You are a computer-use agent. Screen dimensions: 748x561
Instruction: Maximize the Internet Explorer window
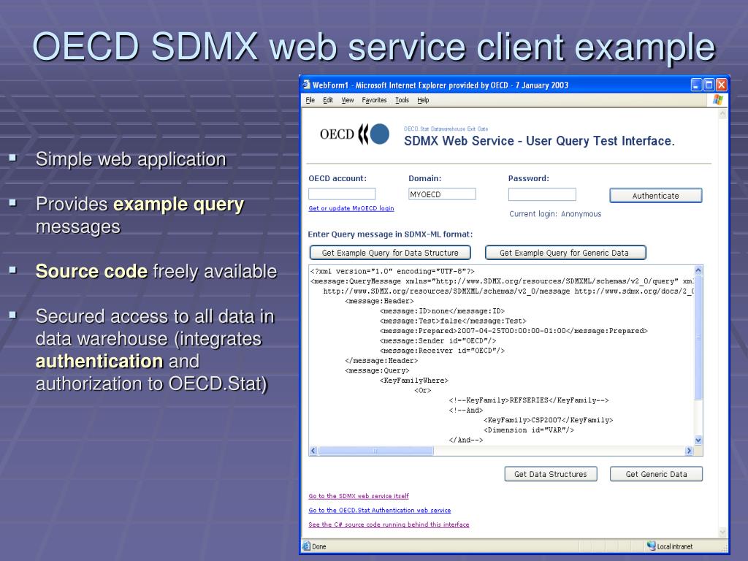pos(709,85)
